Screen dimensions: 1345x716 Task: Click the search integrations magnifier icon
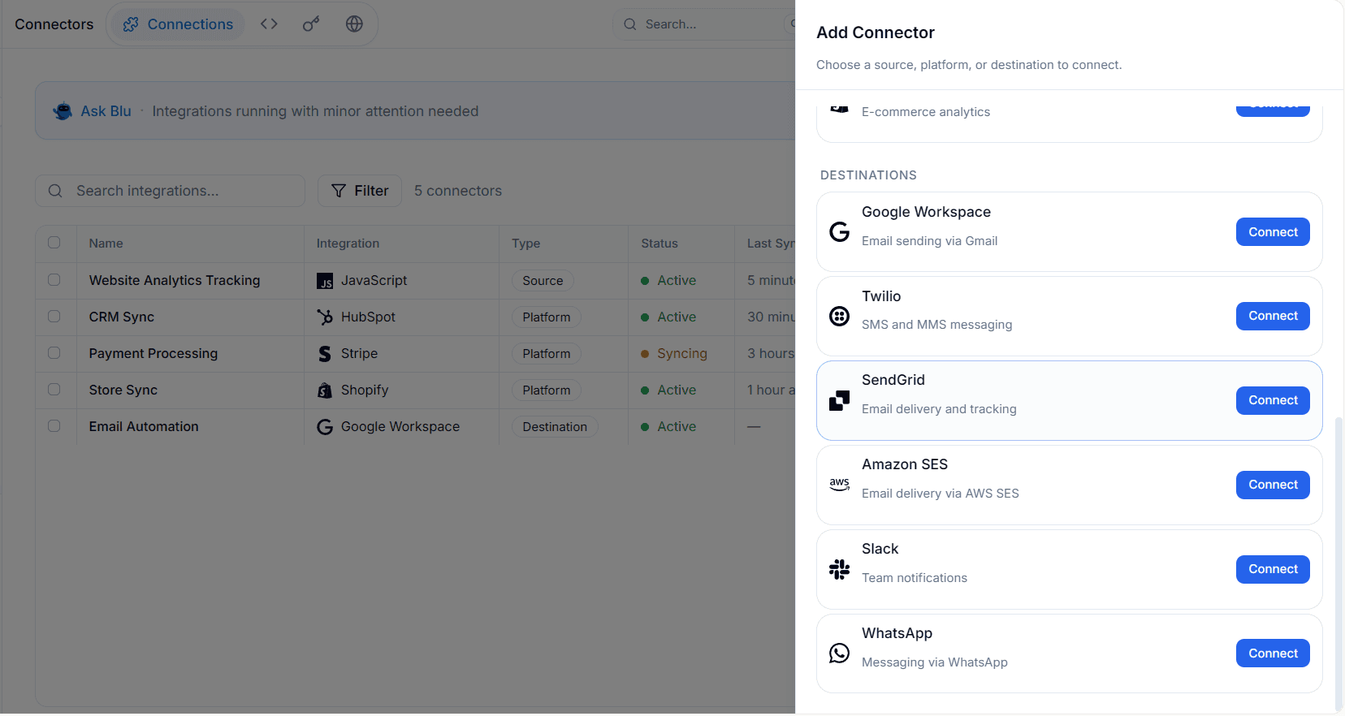pos(55,191)
